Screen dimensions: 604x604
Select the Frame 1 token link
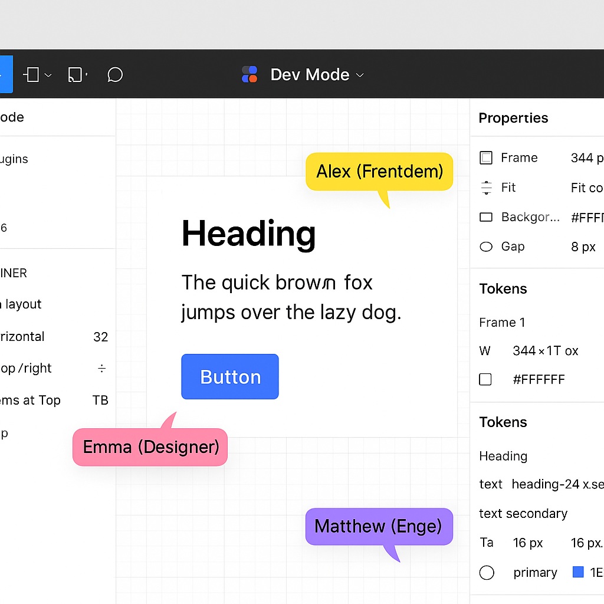502,322
